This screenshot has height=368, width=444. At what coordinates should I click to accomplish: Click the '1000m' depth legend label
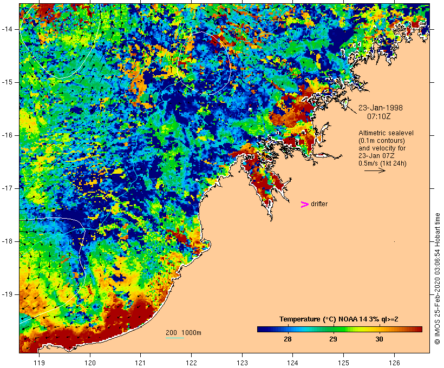(191, 333)
